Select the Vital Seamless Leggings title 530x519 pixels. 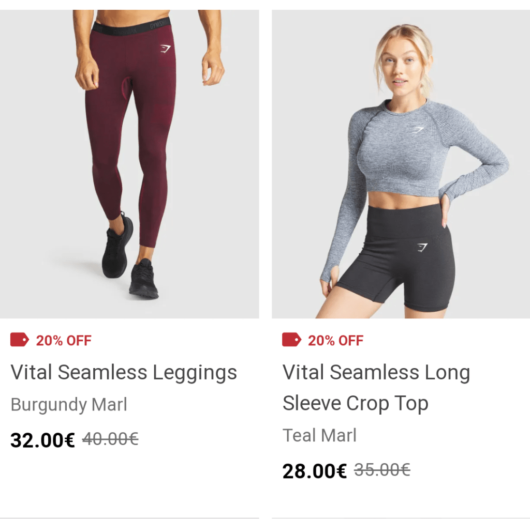[x=124, y=372]
